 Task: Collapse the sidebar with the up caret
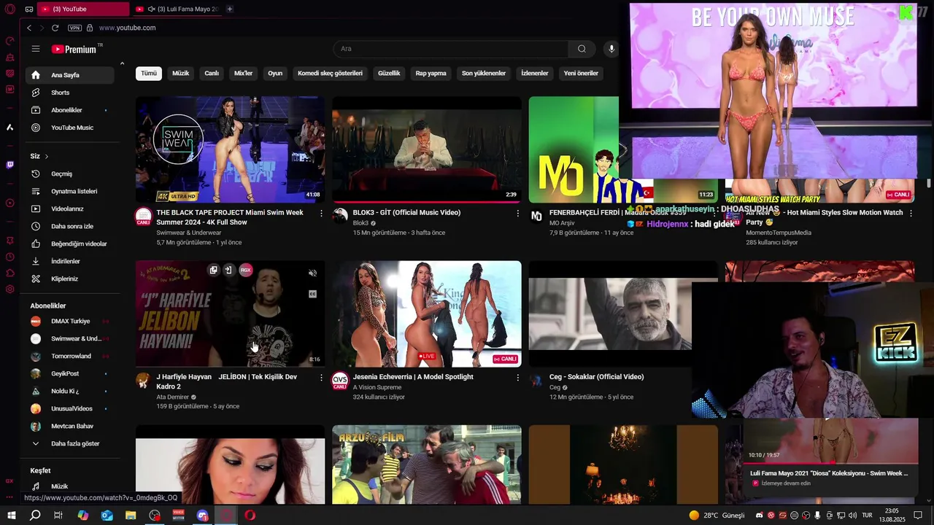[122, 64]
